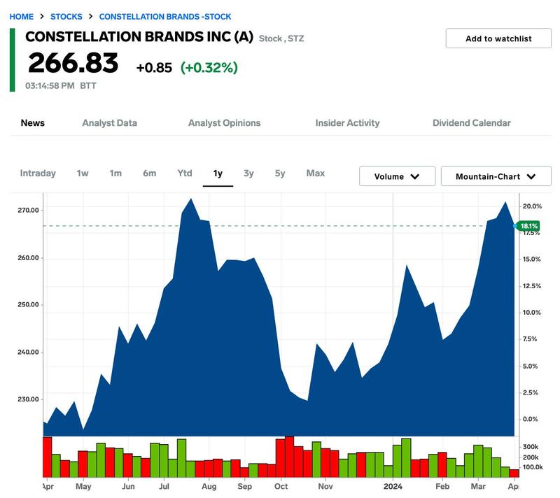The image size is (560, 498).
Task: Click the +0.32% change value
Action: [x=209, y=68]
